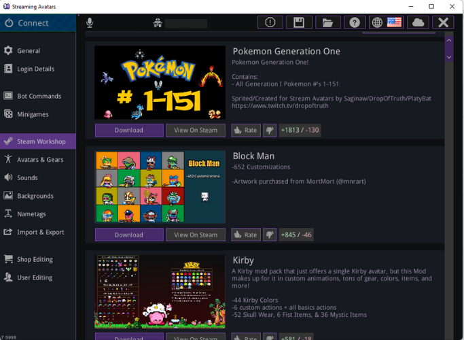
Task: Rate up the Block Man mod
Action: [246, 235]
